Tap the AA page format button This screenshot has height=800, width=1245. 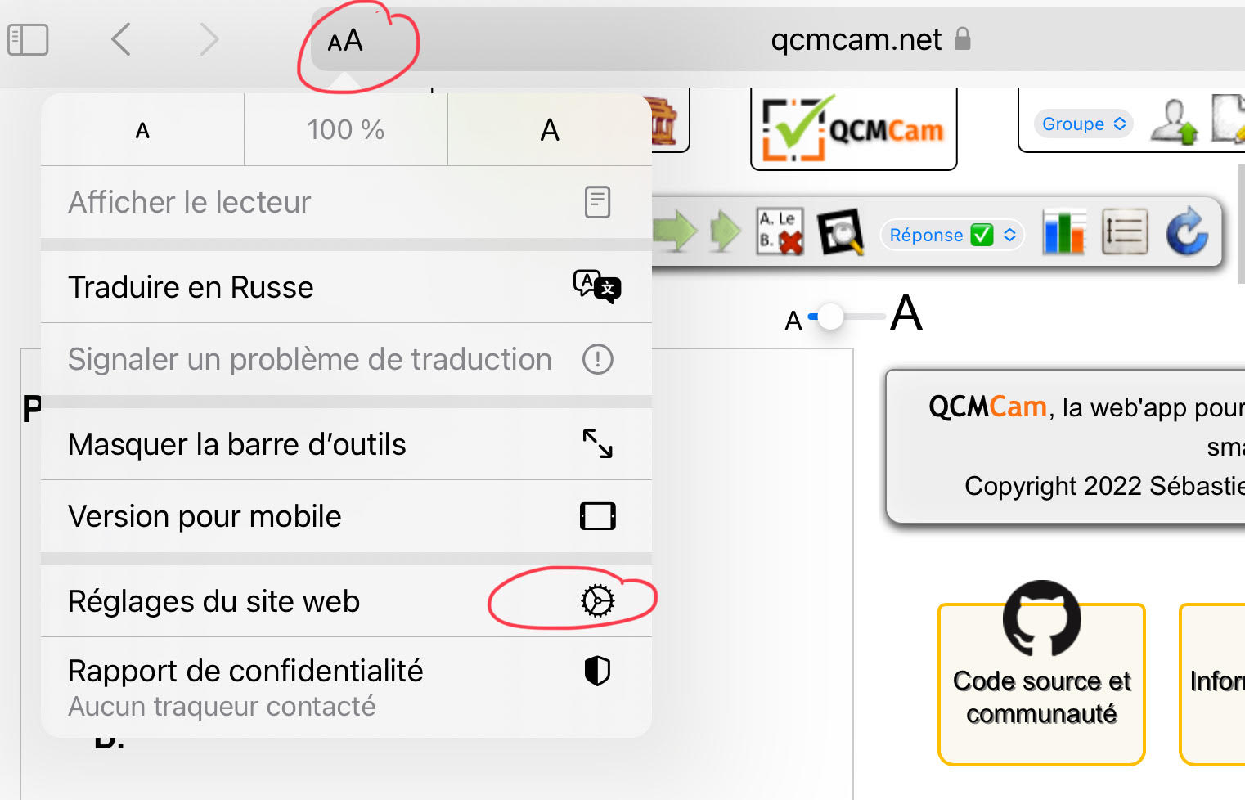coord(345,41)
